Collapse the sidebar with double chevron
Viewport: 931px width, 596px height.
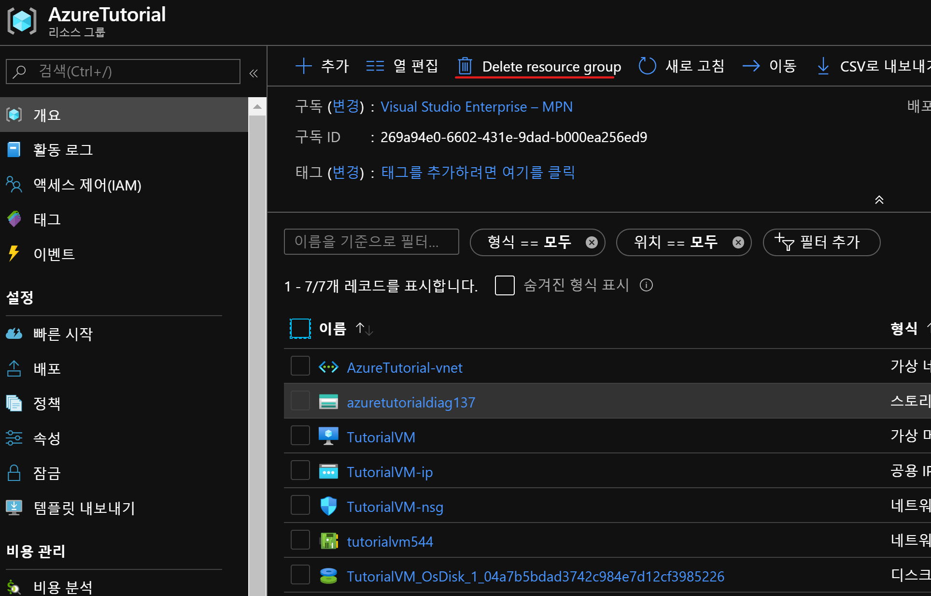(x=254, y=73)
